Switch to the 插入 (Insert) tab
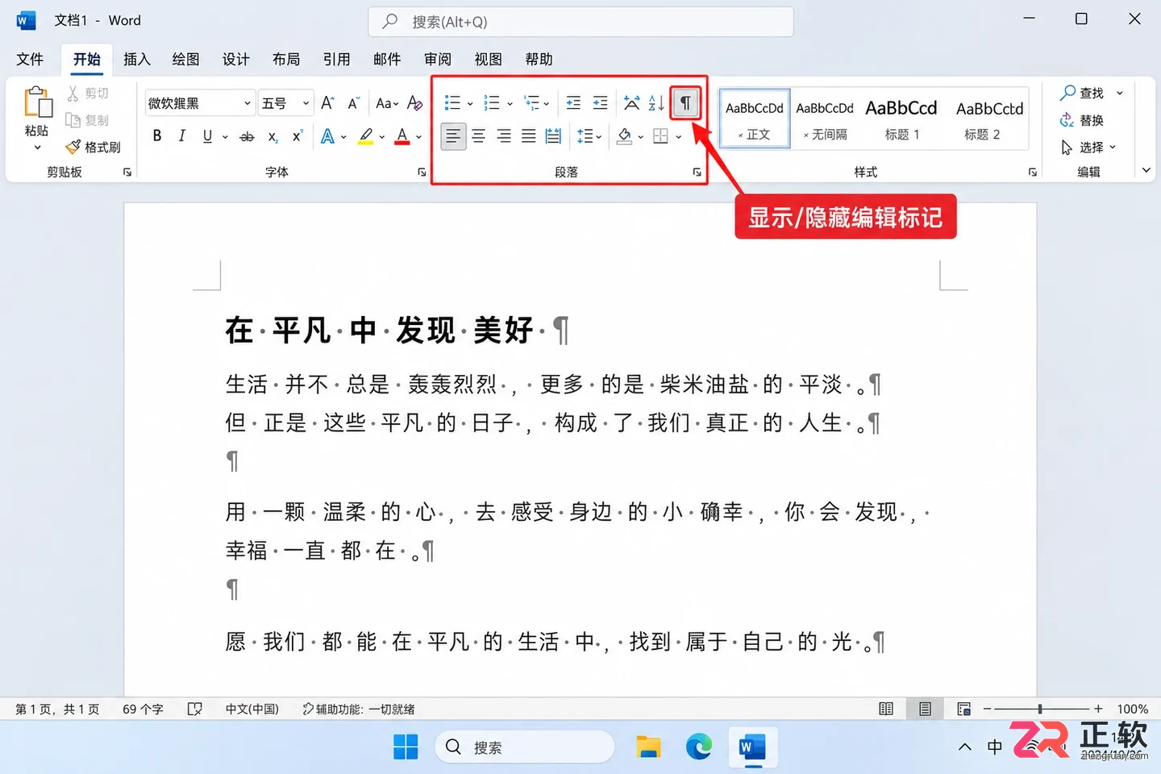The image size is (1161, 774). [137, 59]
